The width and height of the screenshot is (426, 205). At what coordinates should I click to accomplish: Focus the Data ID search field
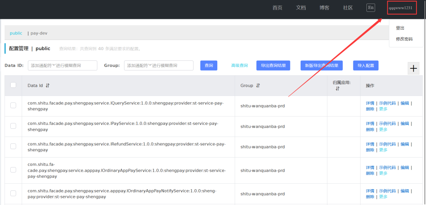pos(62,66)
